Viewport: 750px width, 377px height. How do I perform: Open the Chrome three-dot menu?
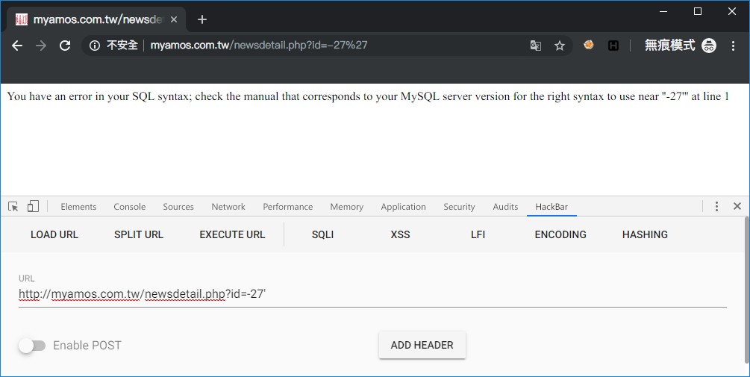[733, 46]
